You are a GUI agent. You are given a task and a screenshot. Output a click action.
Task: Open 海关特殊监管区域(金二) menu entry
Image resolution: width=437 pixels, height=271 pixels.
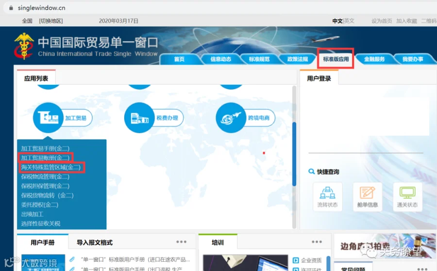point(50,167)
